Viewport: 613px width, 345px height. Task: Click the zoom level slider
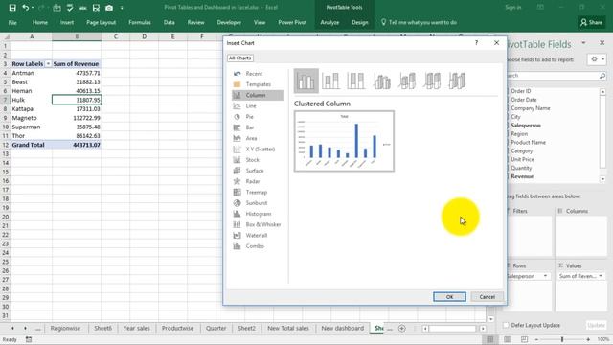pyautogui.click(x=562, y=339)
